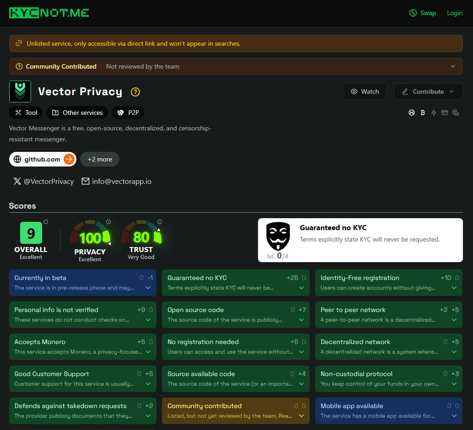Expand the Defends against takedown requests card
The height and width of the screenshot is (430, 473).
click(x=83, y=410)
